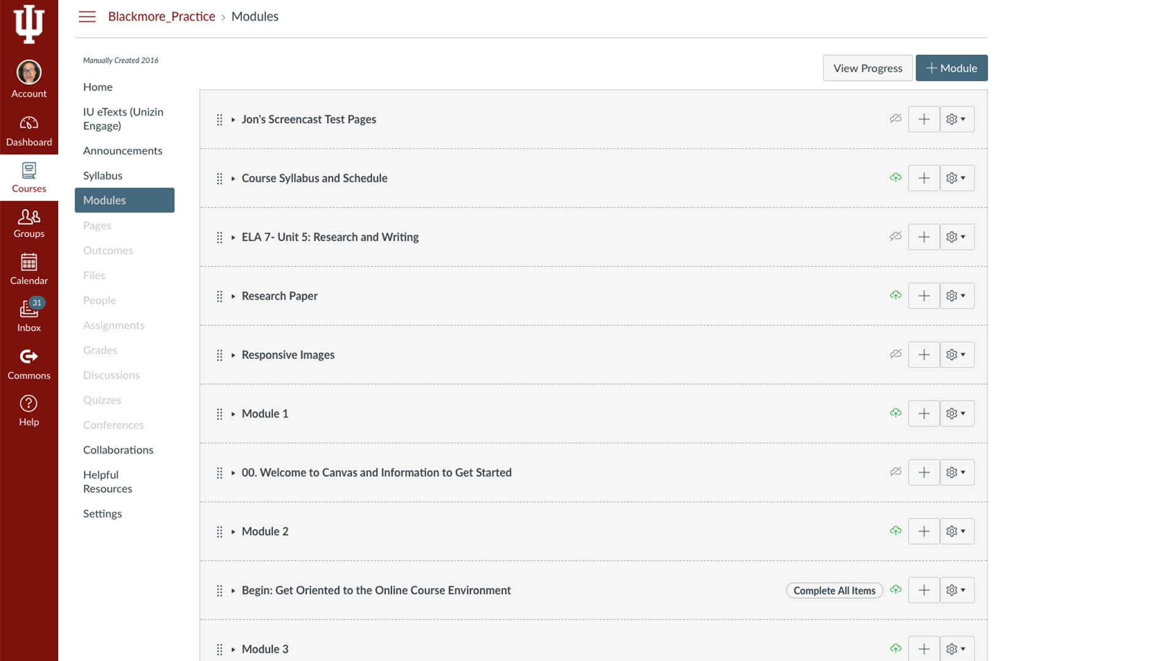1175x661 pixels.
Task: Open the Help question mark icon
Action: [29, 403]
